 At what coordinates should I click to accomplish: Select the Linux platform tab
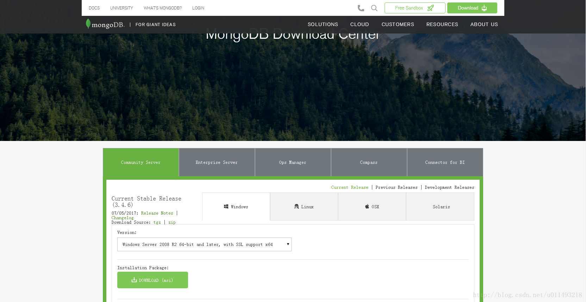pos(304,207)
